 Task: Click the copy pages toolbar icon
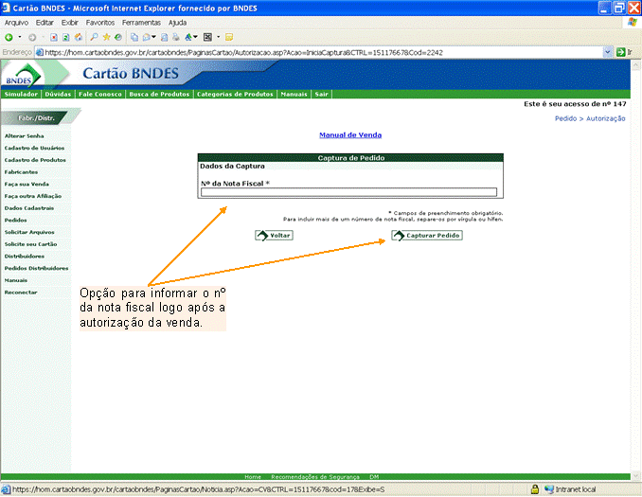pyautogui.click(x=134, y=38)
